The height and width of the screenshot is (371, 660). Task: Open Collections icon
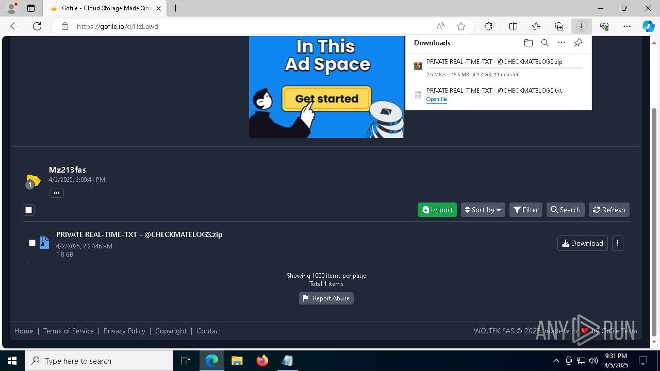(559, 26)
